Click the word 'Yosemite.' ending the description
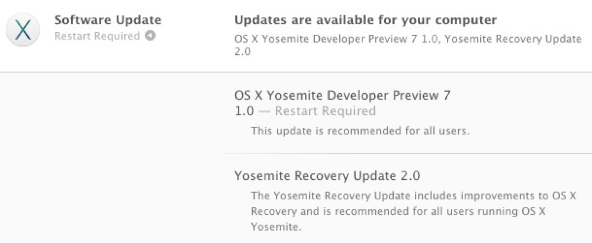The image size is (592, 243). (x=276, y=227)
